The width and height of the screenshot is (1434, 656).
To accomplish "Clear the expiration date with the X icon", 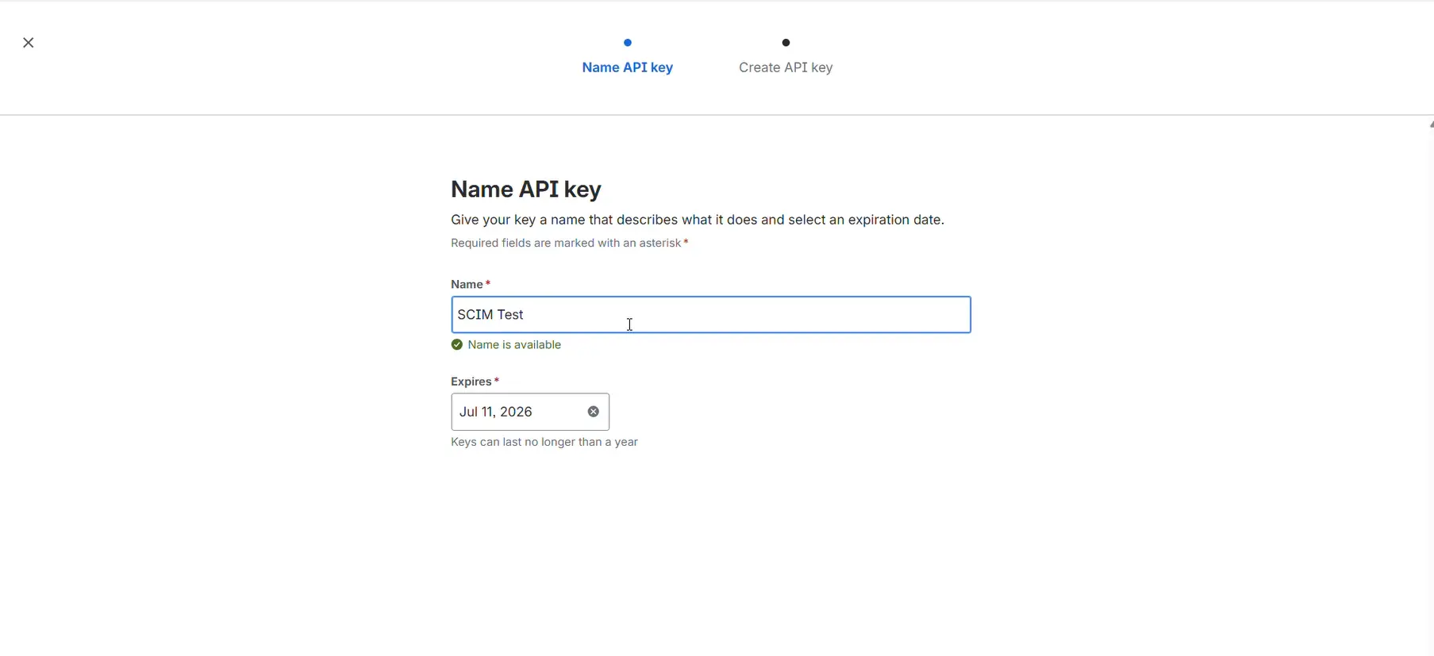I will [x=594, y=412].
